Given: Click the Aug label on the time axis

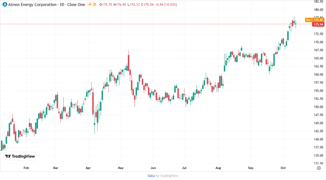Looking at the screenshot, I should point(218,168).
